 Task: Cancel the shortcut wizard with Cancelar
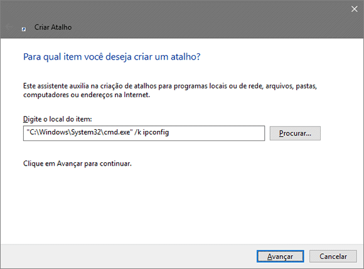click(333, 256)
